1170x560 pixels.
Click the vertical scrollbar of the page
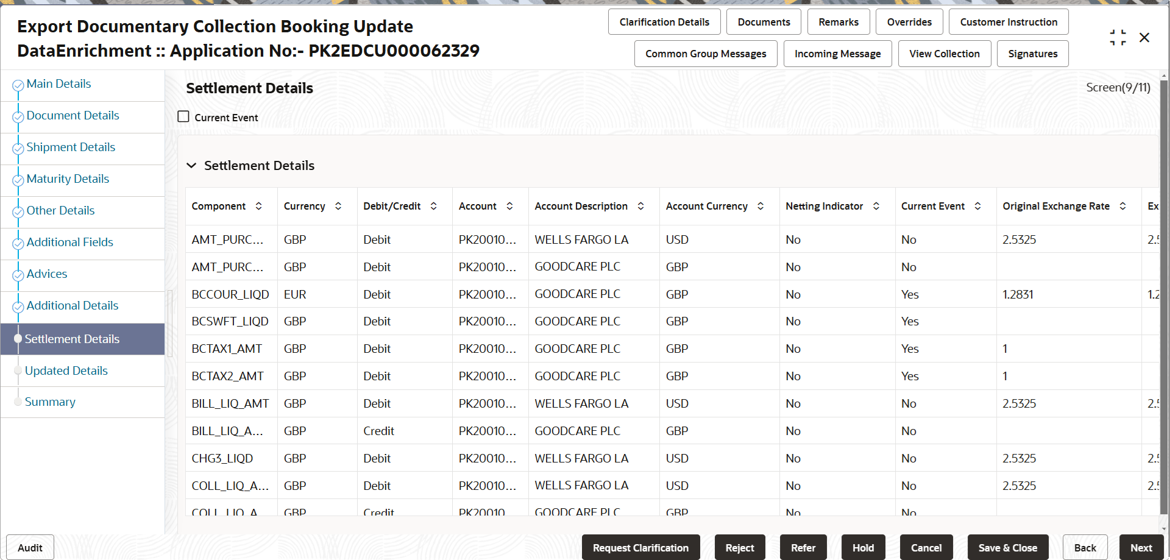pyautogui.click(x=1164, y=299)
